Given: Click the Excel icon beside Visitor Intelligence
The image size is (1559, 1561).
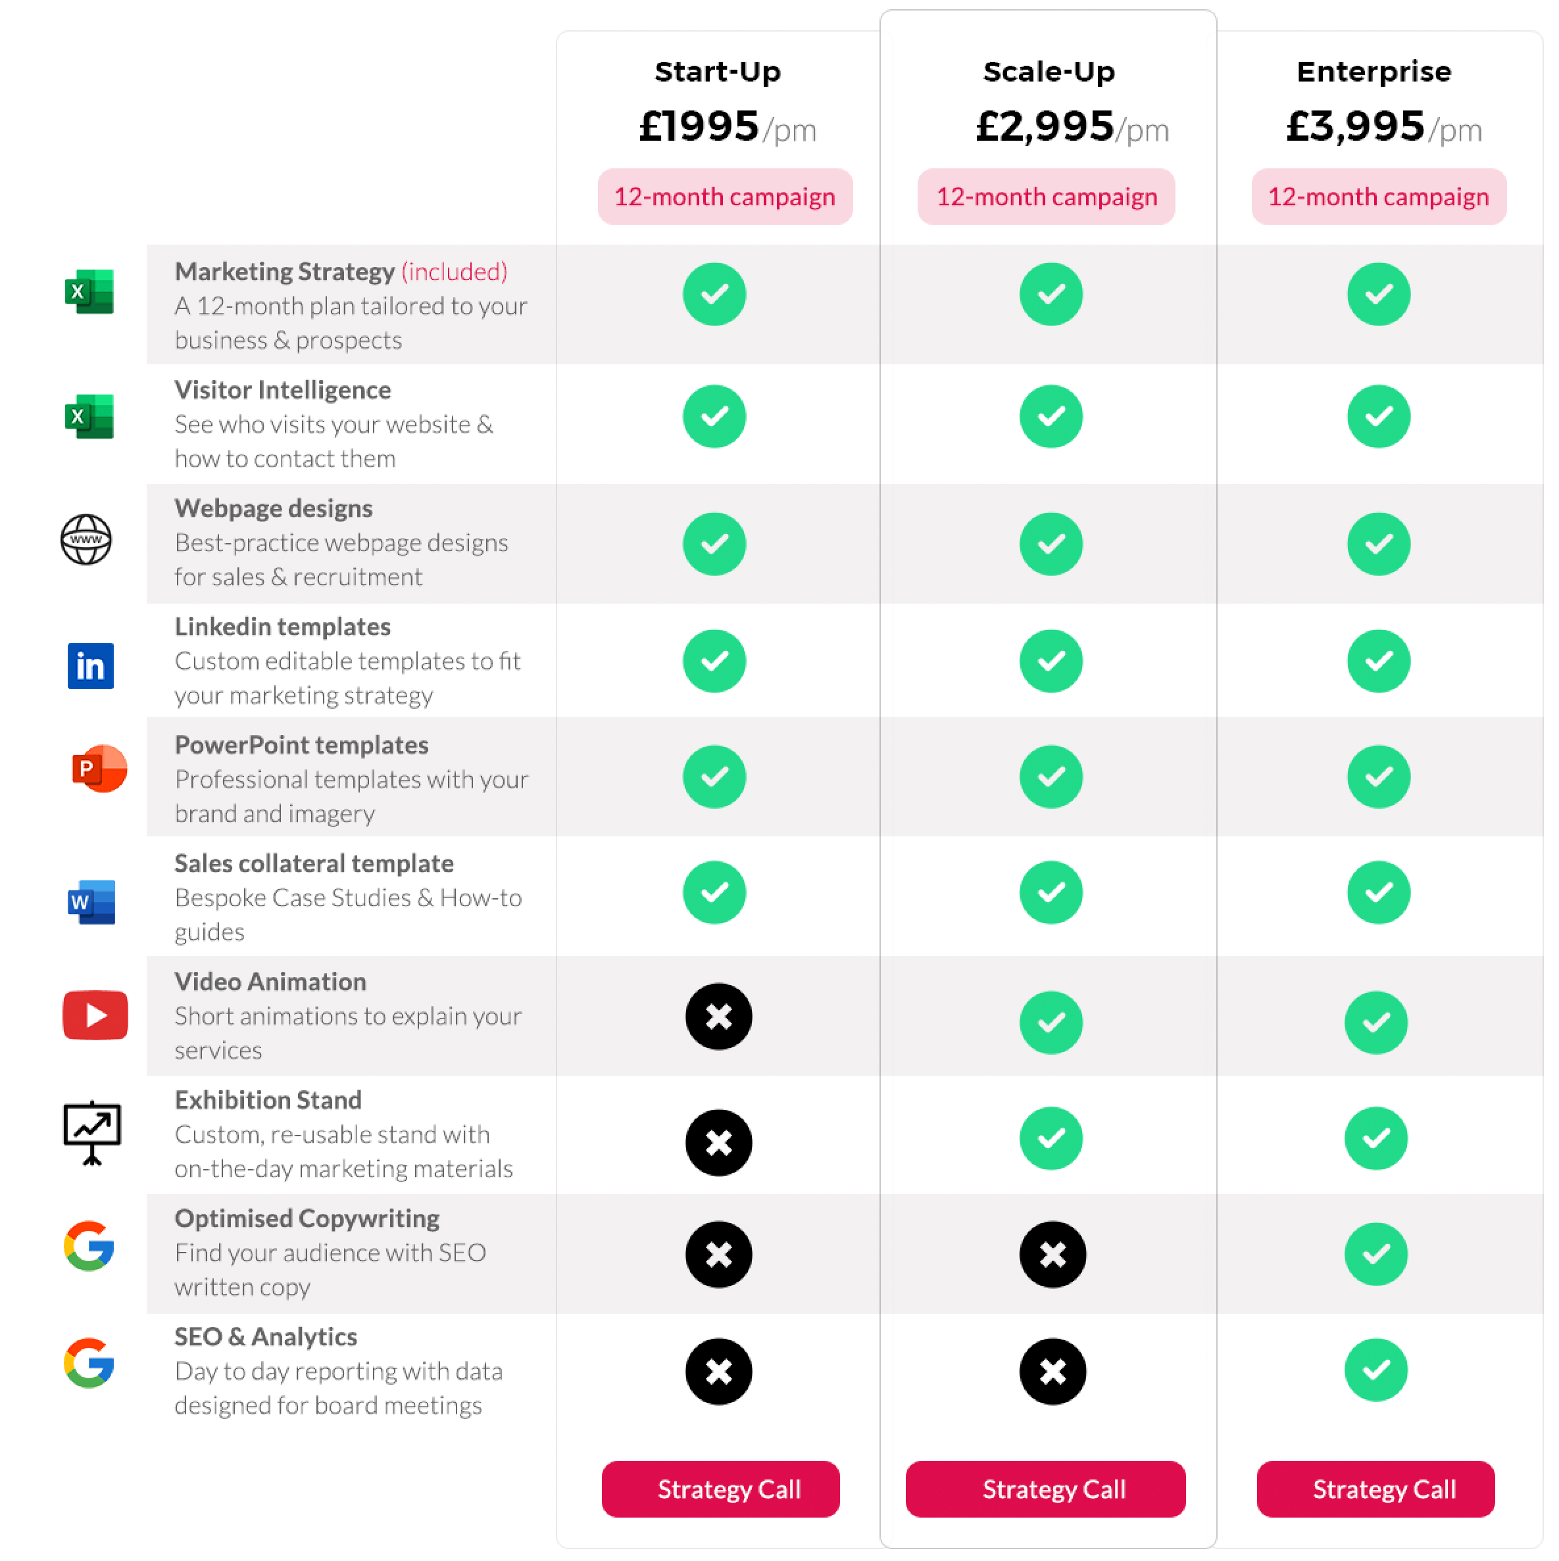Looking at the screenshot, I should (x=89, y=416).
